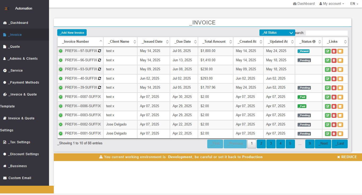The width and height of the screenshot is (362, 195).
Task: Expand row details for PREFIX---0082-SUFFIX with green plus
Action: [61, 124]
